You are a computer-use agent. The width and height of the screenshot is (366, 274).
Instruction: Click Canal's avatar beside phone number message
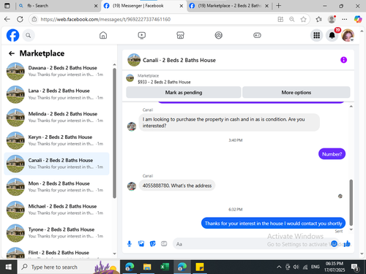point(132,186)
